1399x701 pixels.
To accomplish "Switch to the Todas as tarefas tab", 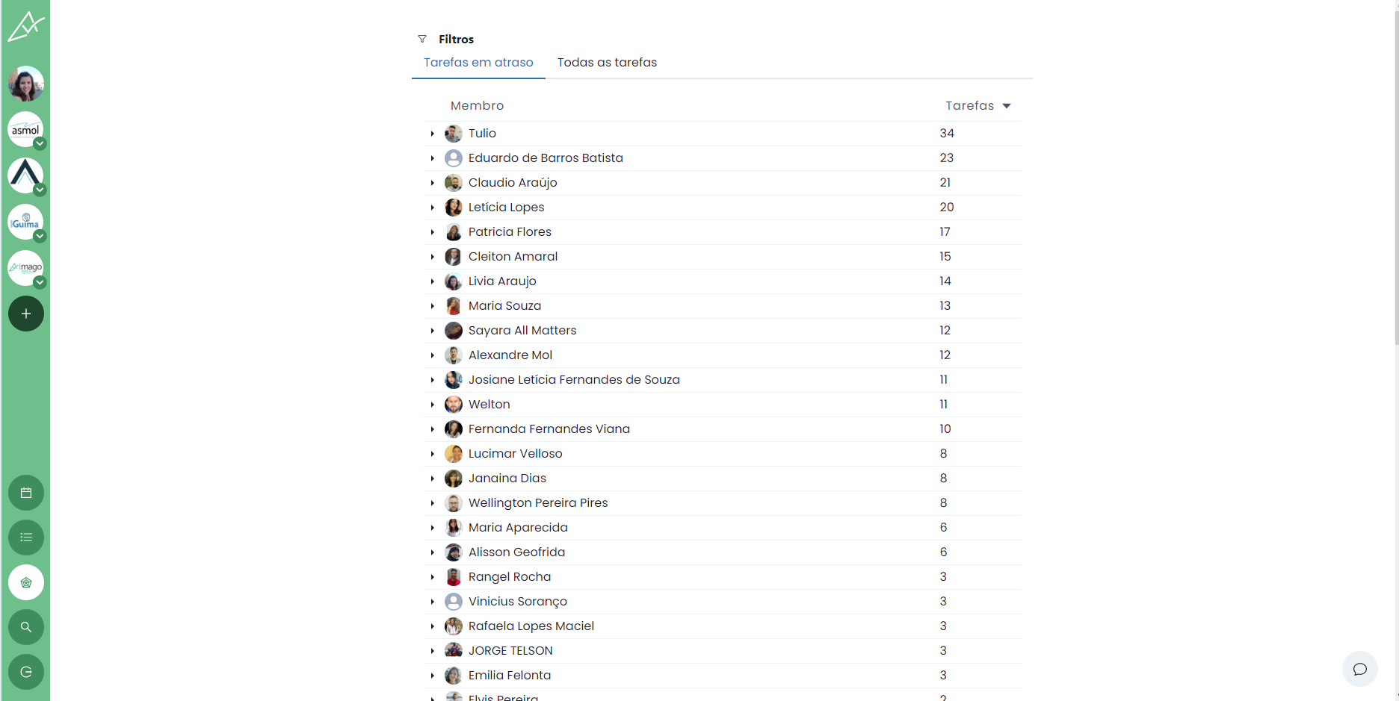I will point(607,63).
